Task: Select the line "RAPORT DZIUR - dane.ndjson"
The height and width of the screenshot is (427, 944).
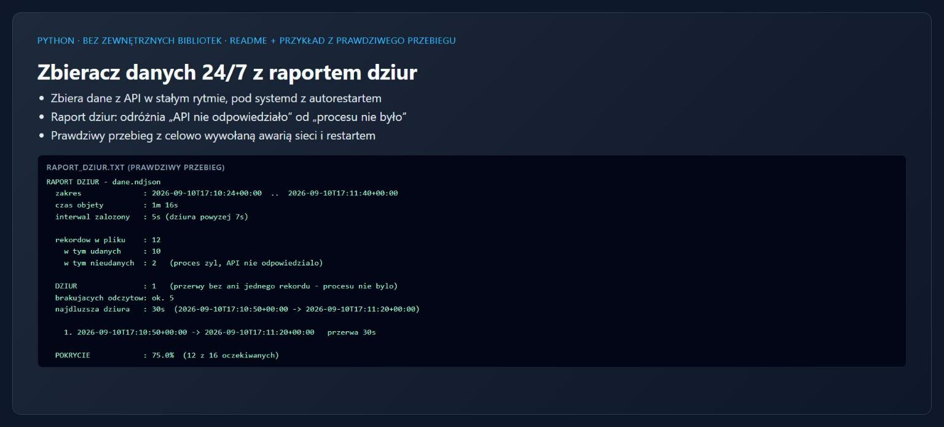Action: (103, 182)
